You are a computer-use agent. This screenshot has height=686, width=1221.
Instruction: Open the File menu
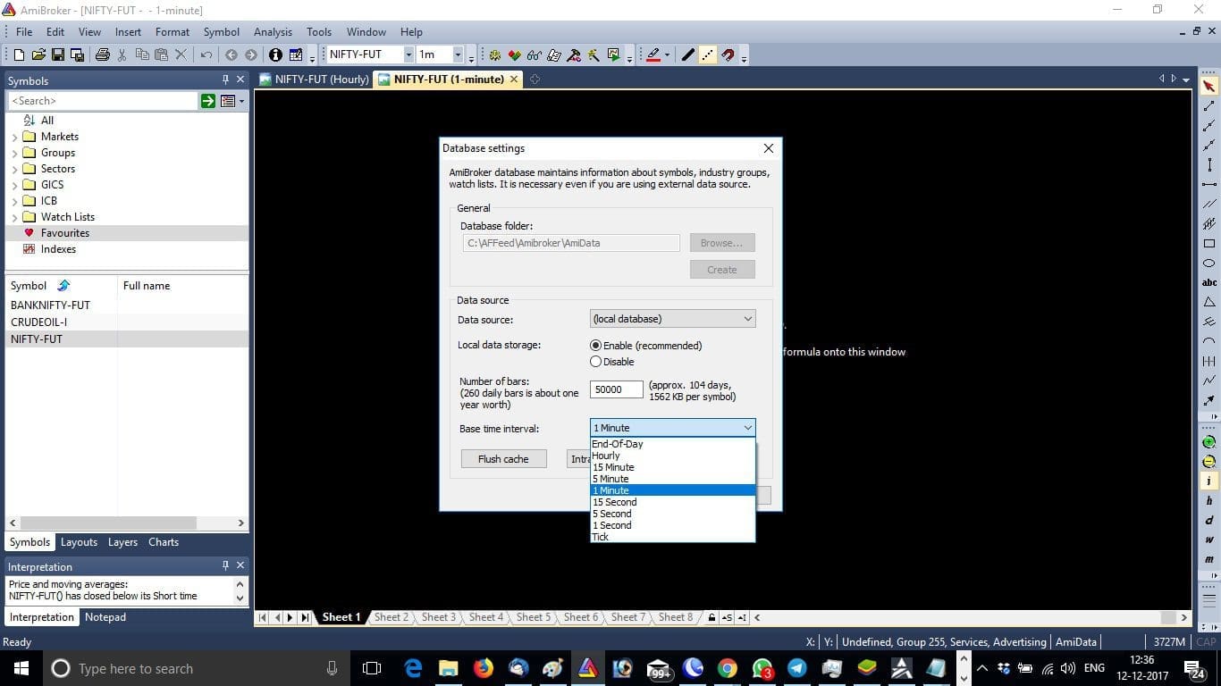coord(24,31)
